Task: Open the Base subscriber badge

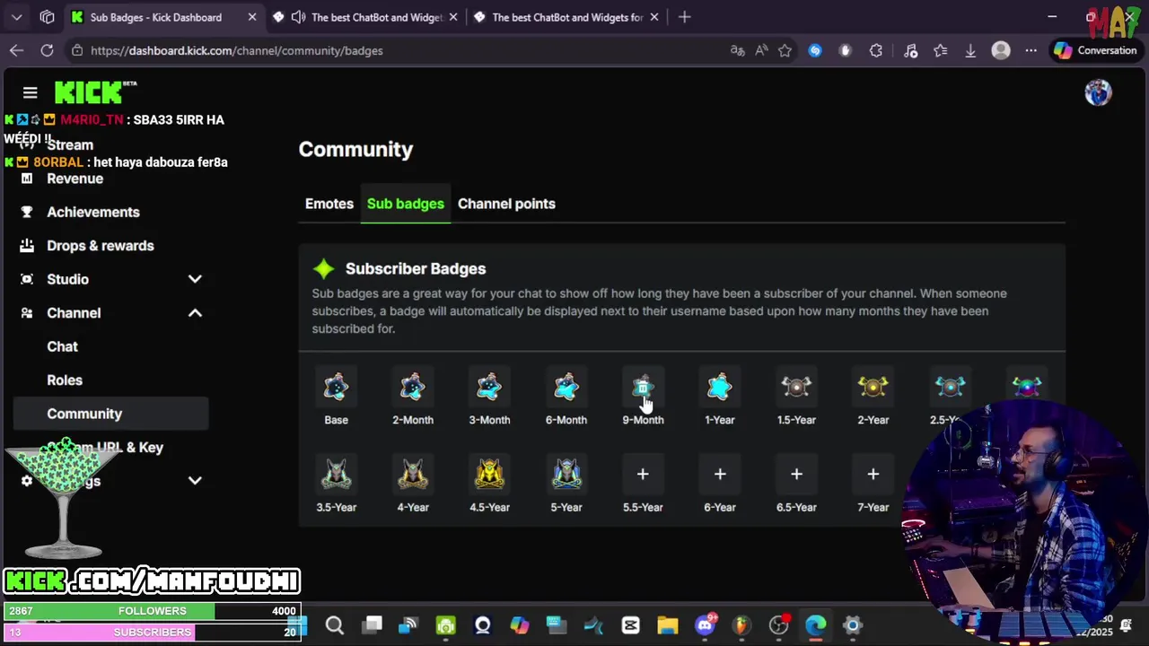Action: coord(336,388)
